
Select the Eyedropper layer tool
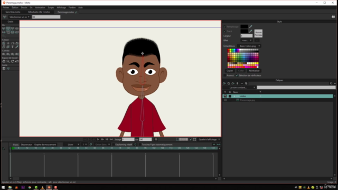17,47
